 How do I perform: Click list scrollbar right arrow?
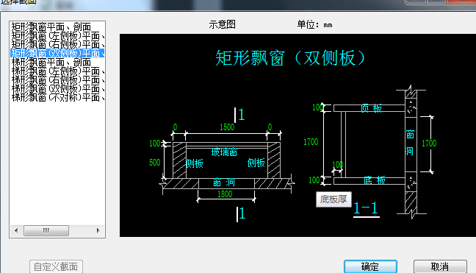coord(98,230)
